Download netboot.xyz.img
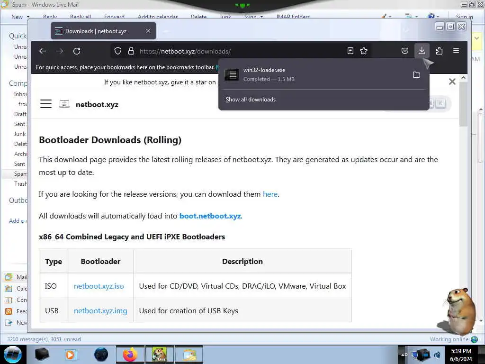Screen dimensions: 485x364 pyautogui.click(x=100, y=311)
